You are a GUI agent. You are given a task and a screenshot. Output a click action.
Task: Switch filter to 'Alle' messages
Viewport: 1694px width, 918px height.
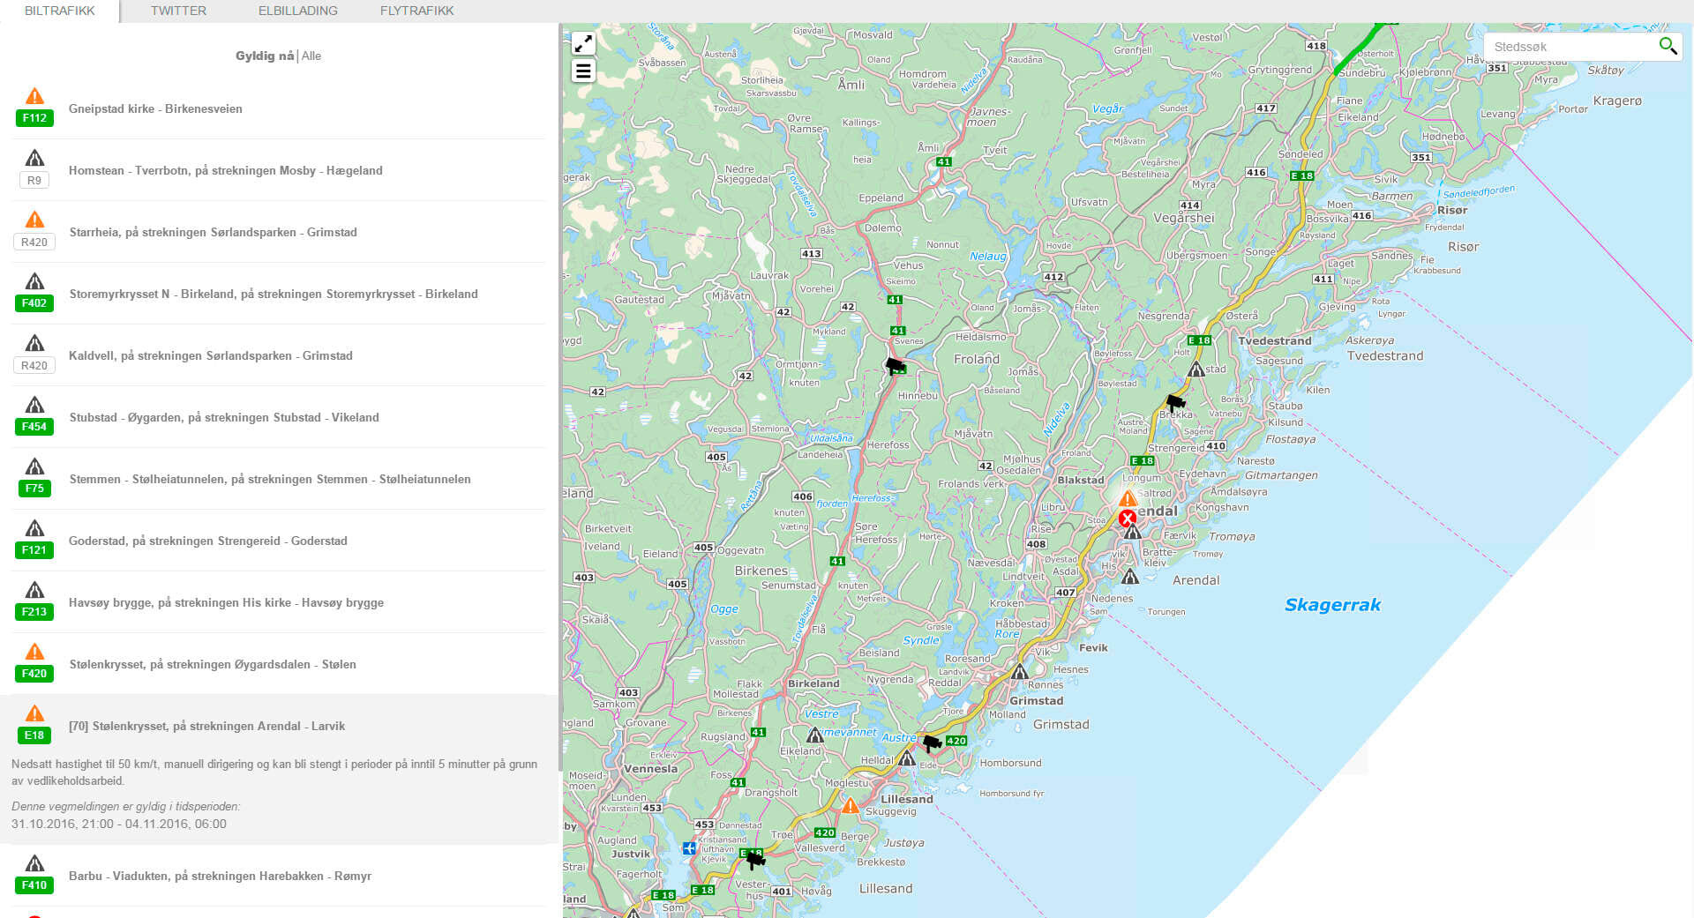[311, 56]
